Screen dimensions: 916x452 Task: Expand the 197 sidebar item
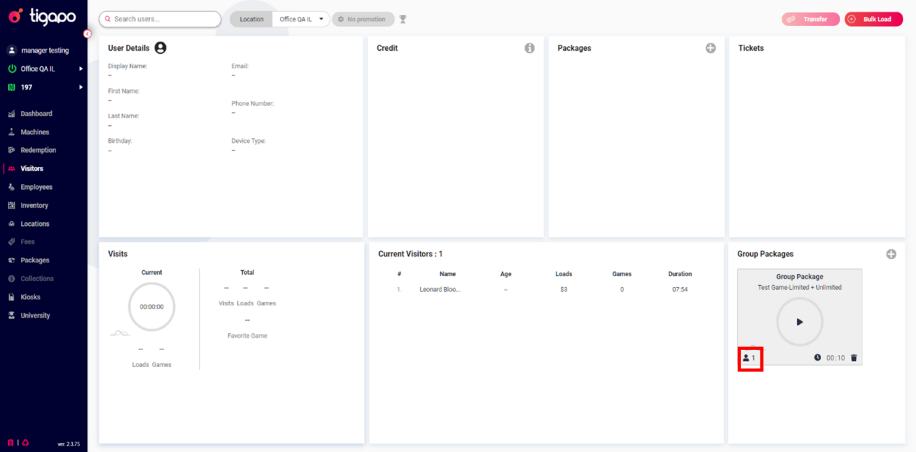[x=81, y=87]
